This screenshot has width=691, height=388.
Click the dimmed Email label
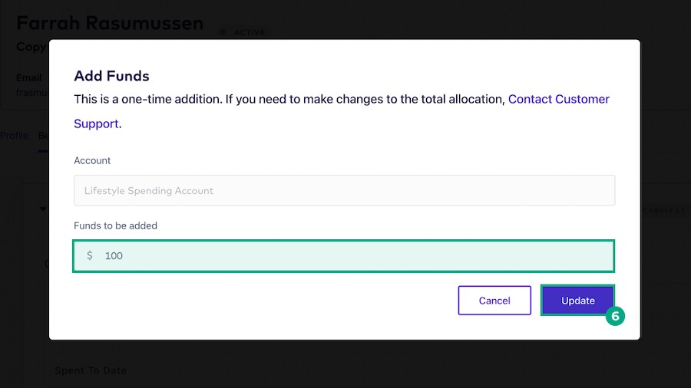(29, 78)
